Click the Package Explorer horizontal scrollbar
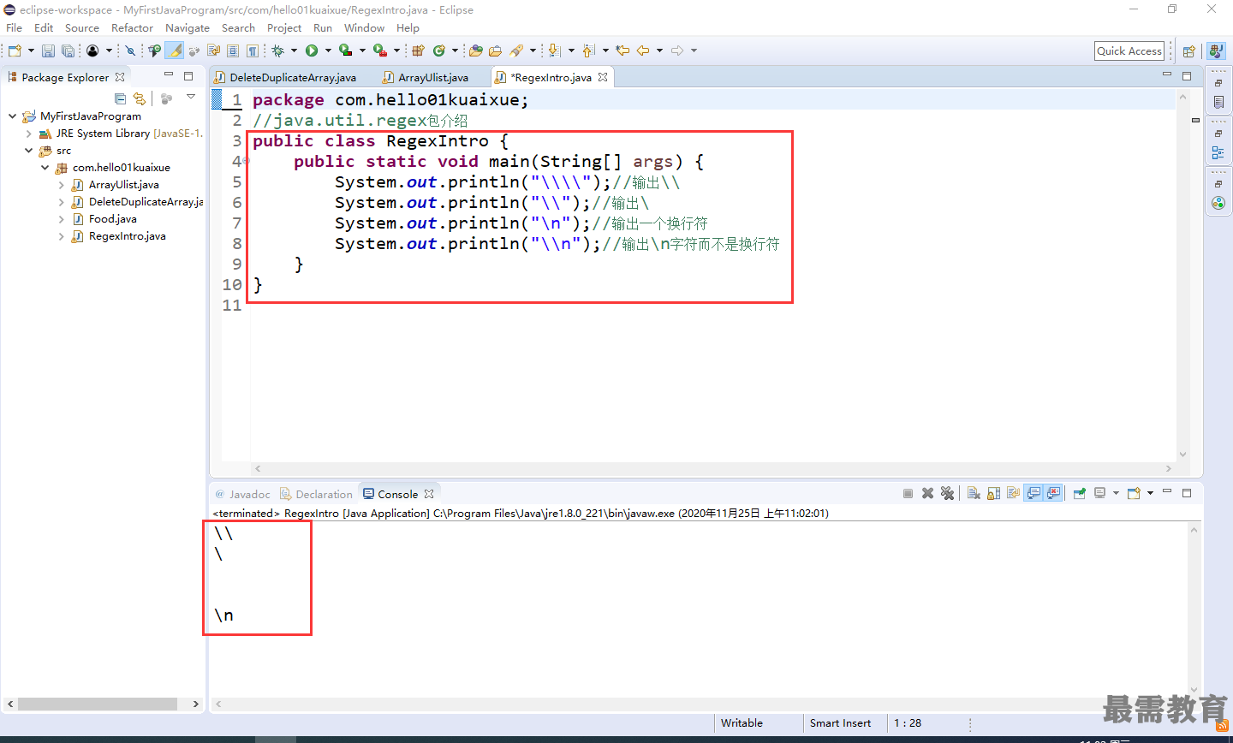1233x743 pixels. (97, 704)
